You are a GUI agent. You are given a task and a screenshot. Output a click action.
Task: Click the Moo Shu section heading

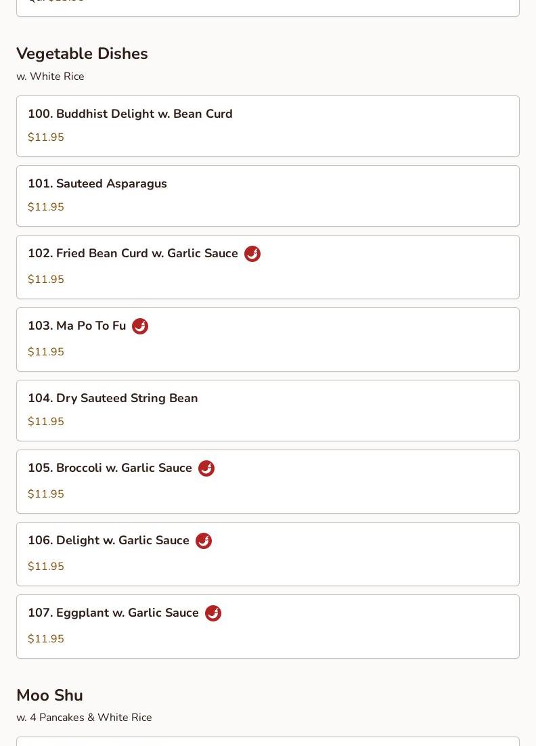tap(49, 695)
